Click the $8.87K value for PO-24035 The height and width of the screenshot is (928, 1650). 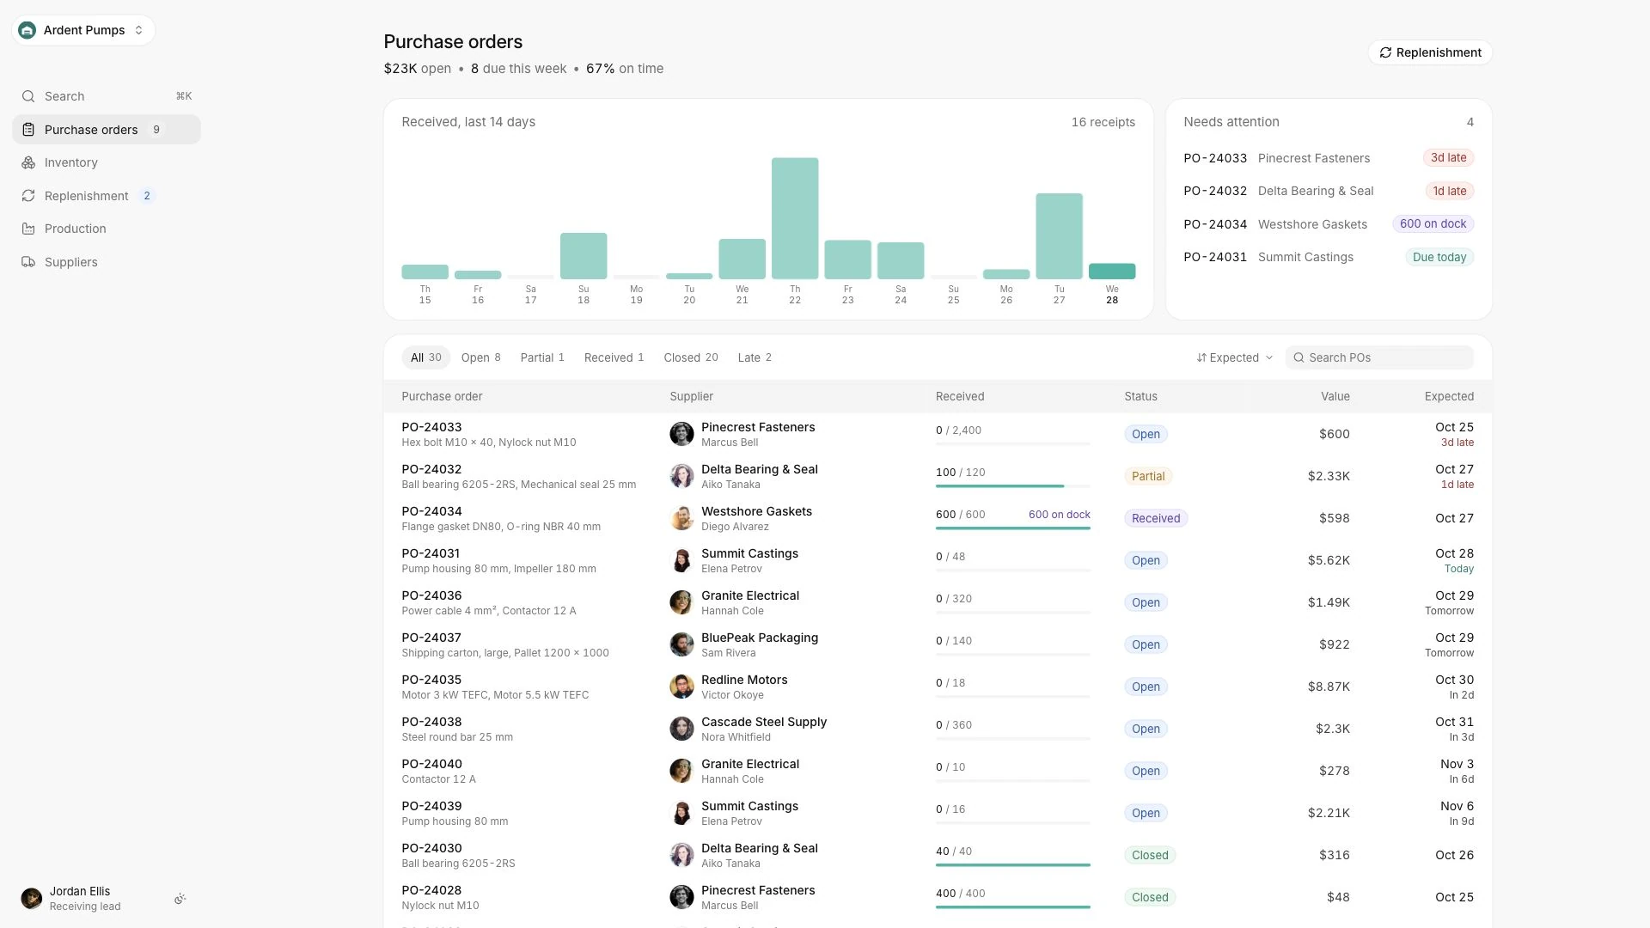click(x=1329, y=687)
